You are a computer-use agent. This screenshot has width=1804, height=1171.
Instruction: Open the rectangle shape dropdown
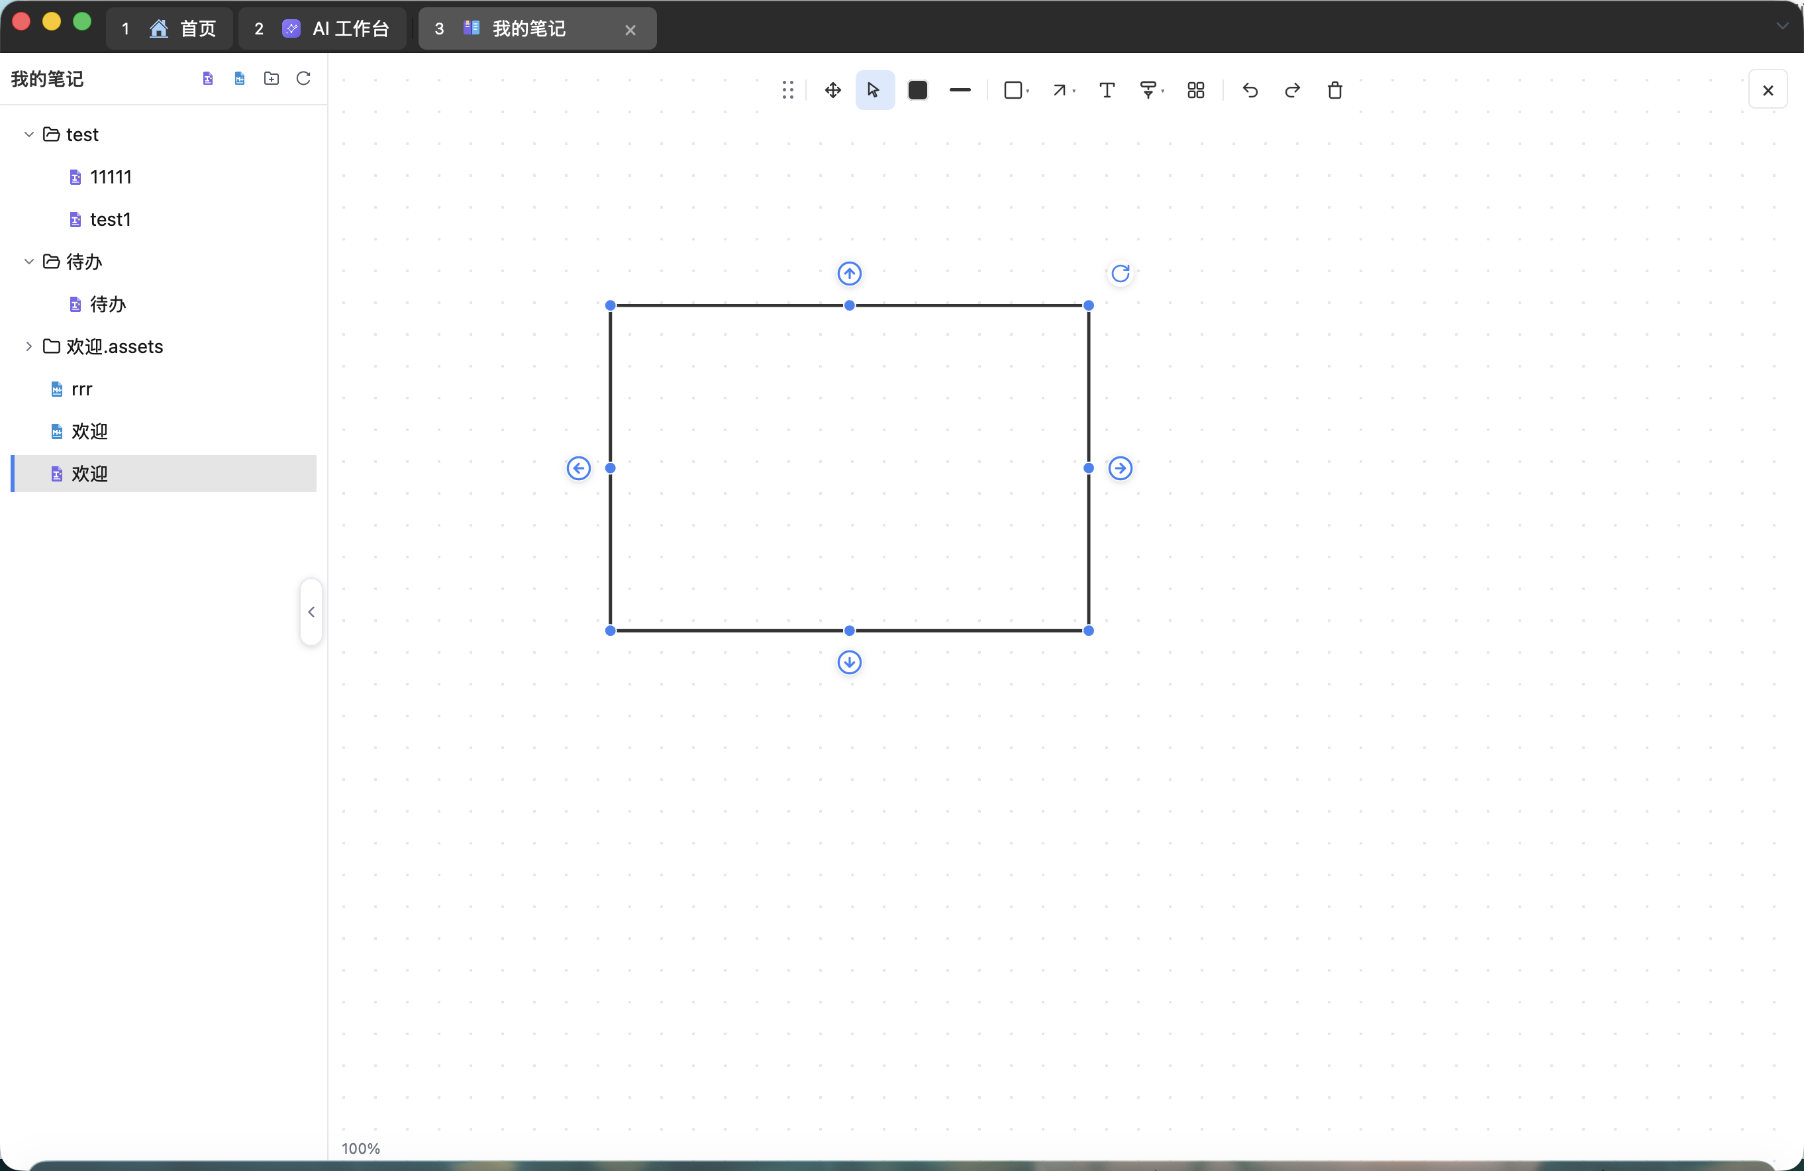click(x=1017, y=90)
